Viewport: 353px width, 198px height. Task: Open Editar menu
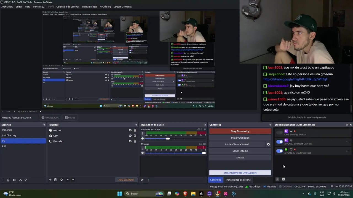click(x=19, y=7)
